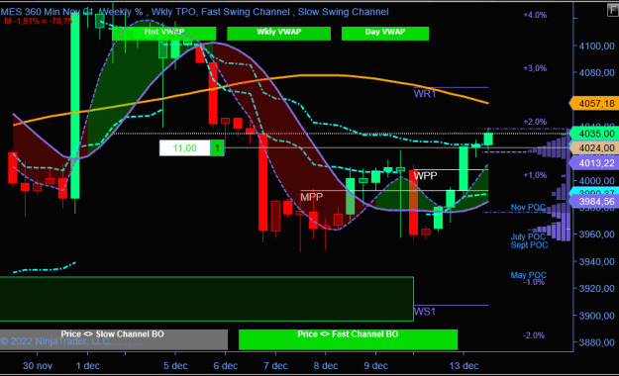
Task: Click the 4100,00 price axis label
Action: [x=596, y=47]
